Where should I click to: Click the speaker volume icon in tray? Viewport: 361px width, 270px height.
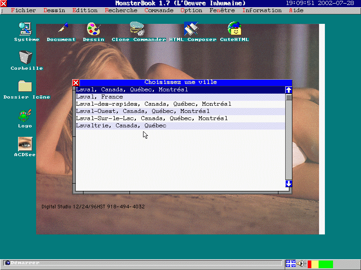(301, 264)
